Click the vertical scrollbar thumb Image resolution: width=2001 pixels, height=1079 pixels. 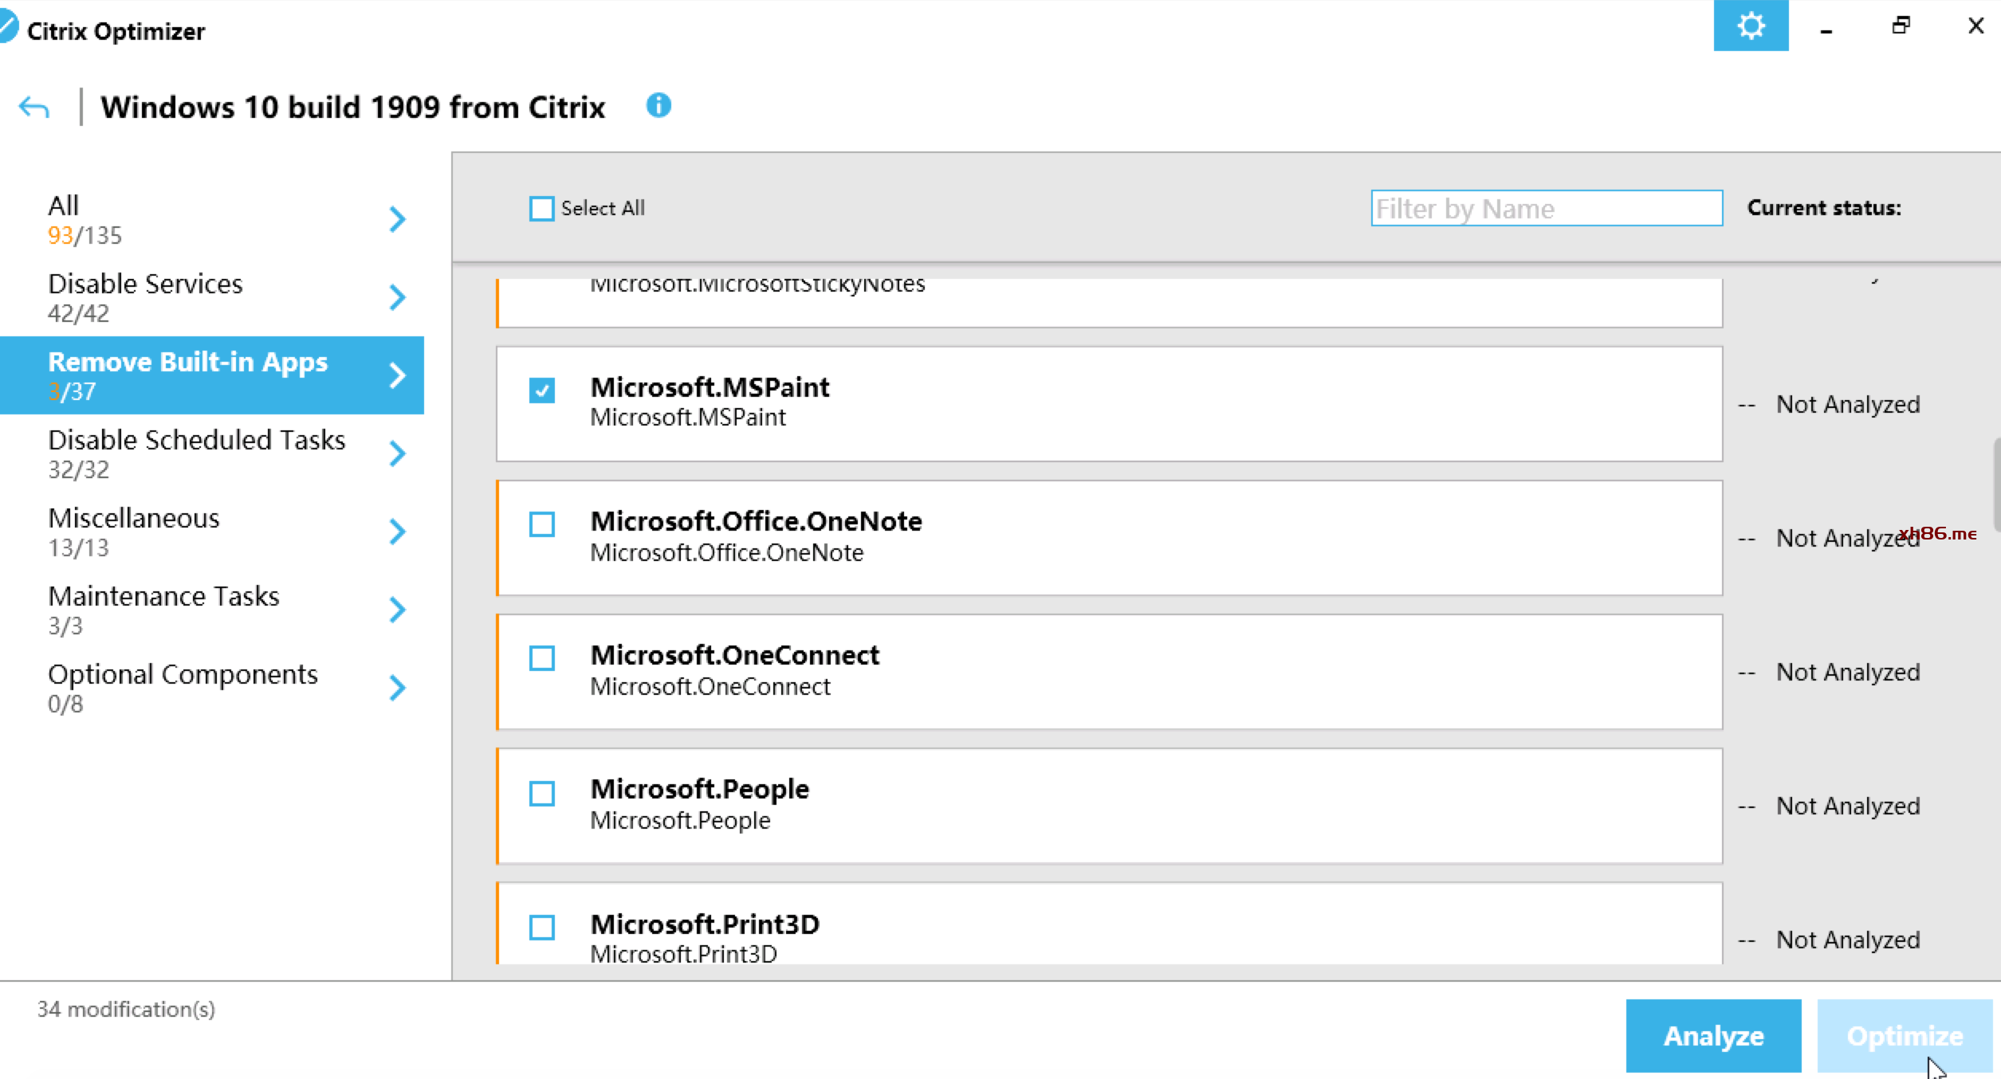point(1996,484)
